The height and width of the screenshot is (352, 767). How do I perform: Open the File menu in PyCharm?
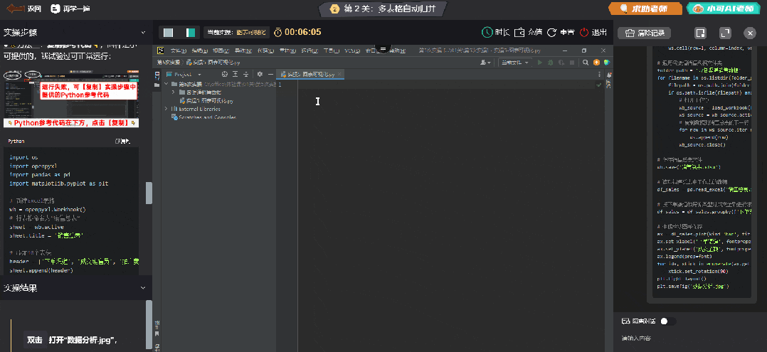pyautogui.click(x=179, y=51)
